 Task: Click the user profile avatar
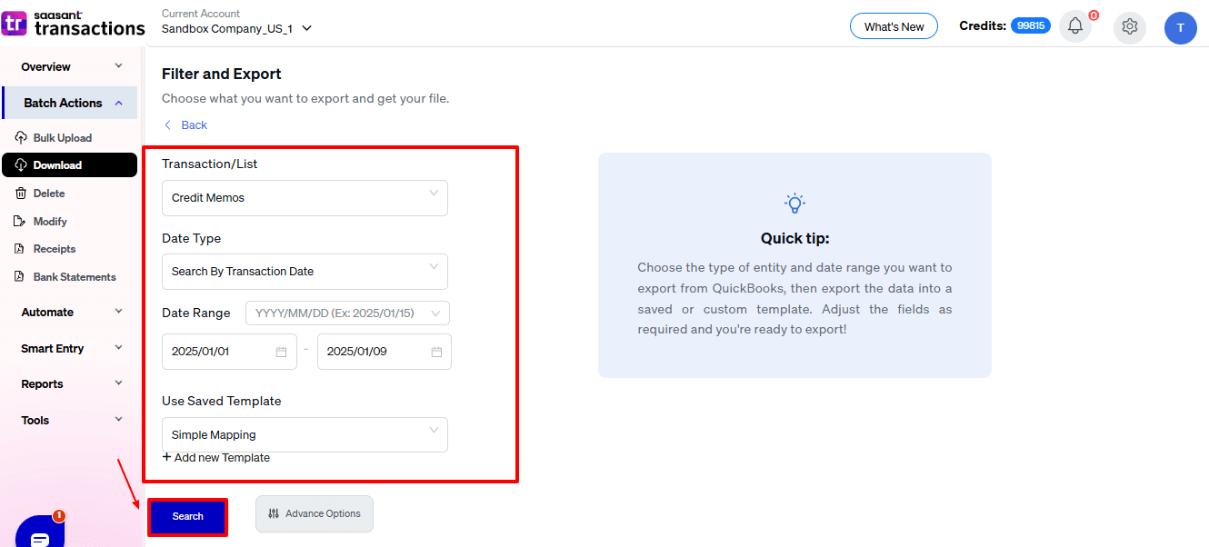1180,27
